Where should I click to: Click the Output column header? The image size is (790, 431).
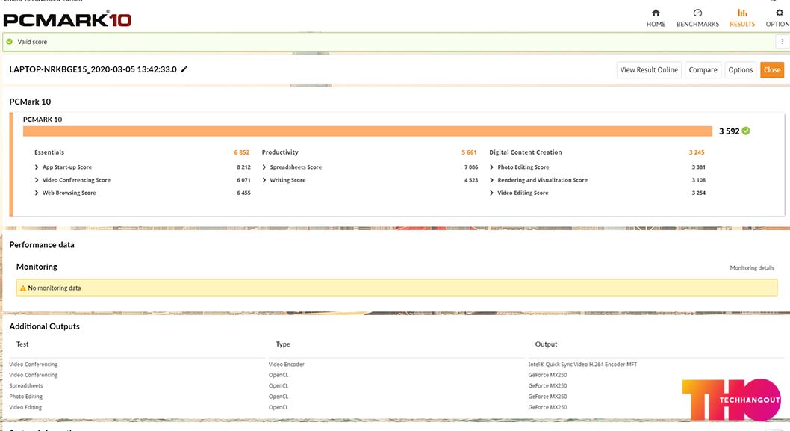pos(546,344)
